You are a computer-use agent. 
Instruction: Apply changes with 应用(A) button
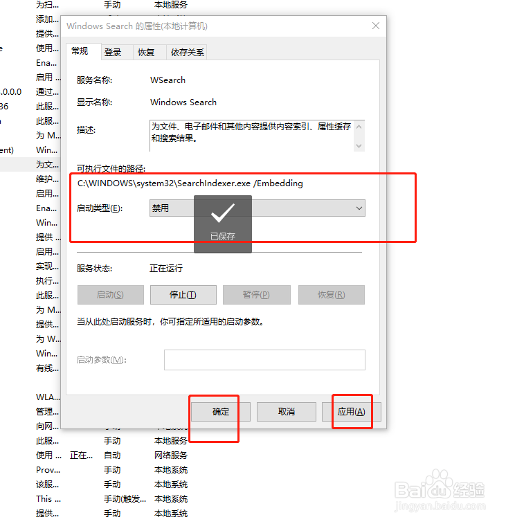tap(351, 412)
